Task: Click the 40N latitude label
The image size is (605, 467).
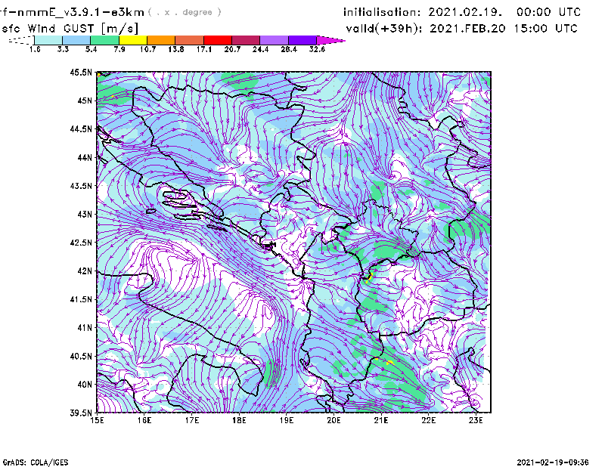Action: [x=85, y=385]
